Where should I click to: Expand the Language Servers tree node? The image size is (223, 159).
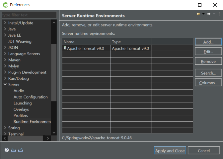(5, 54)
